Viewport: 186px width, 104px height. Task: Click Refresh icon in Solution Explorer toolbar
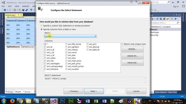tap(161, 19)
